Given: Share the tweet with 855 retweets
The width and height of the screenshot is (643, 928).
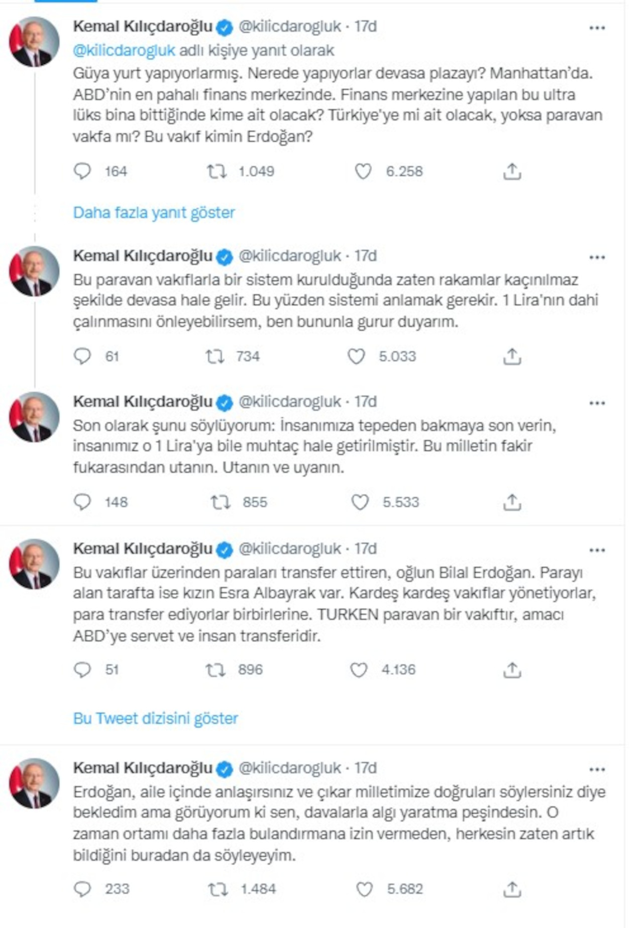Looking at the screenshot, I should (x=512, y=502).
